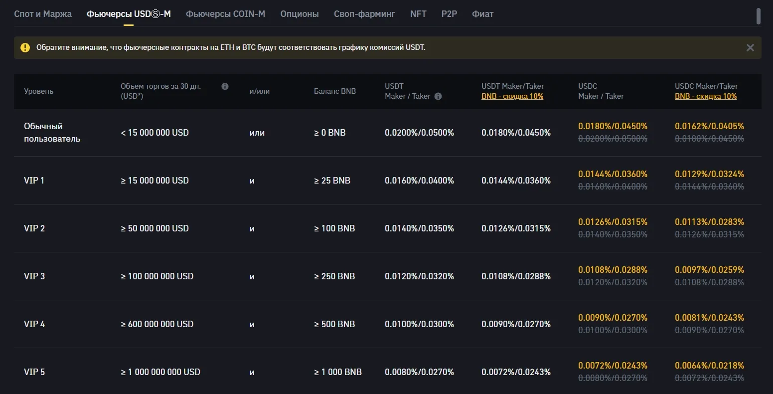Click the page's vertical scrollbar thumb
The height and width of the screenshot is (394, 773).
point(759,16)
